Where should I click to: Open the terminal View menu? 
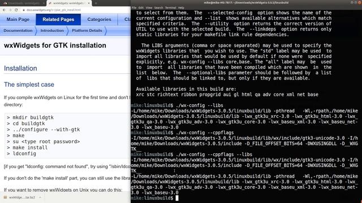[x=149, y=7]
